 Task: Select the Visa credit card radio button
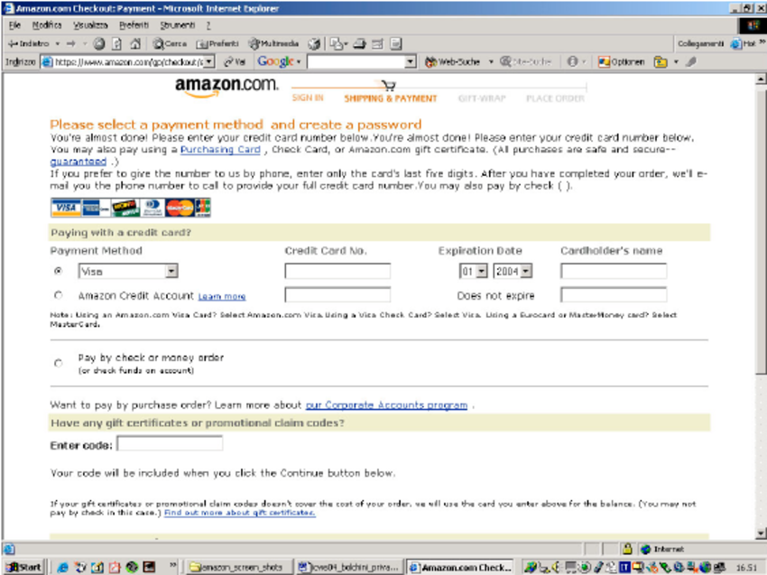coord(59,271)
